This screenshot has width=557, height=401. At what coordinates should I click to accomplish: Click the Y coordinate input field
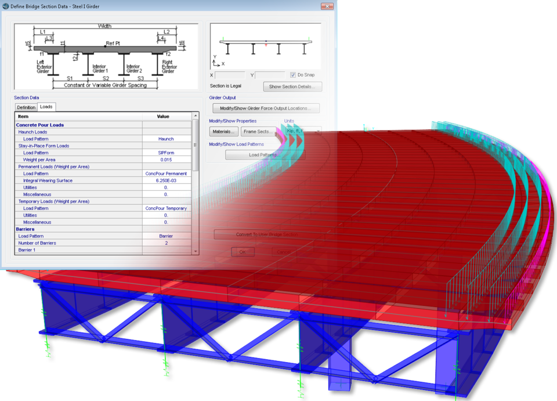(270, 75)
